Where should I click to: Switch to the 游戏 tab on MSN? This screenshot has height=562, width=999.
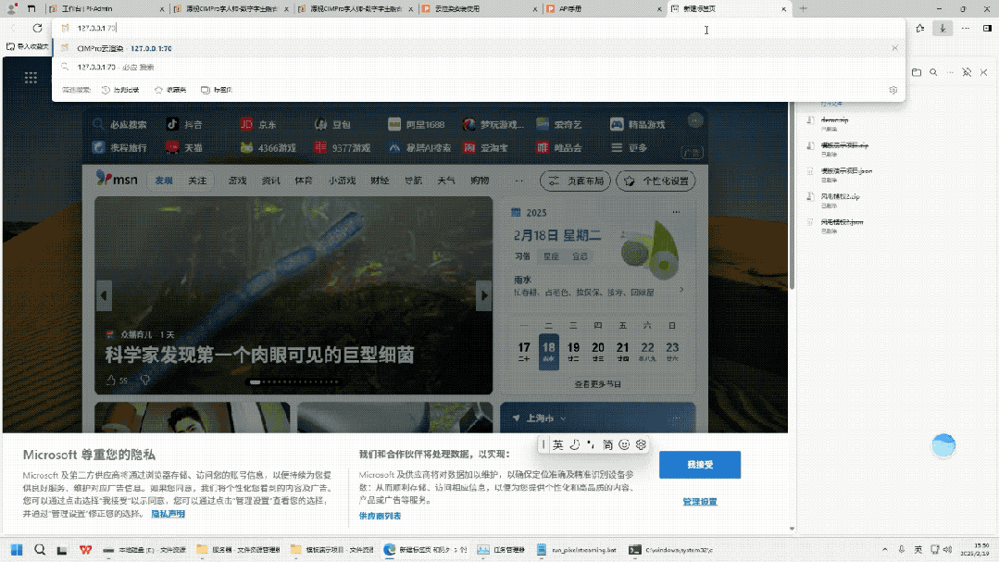click(x=238, y=181)
